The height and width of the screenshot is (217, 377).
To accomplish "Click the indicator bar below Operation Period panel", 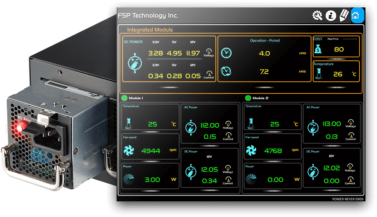I will coord(264,87).
